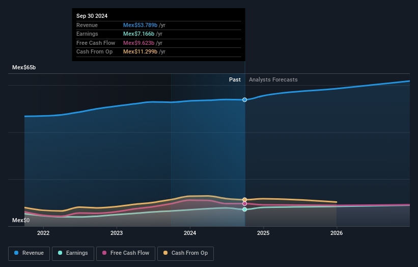Click the Past section label
This screenshot has height=267, width=418.
click(235, 79)
